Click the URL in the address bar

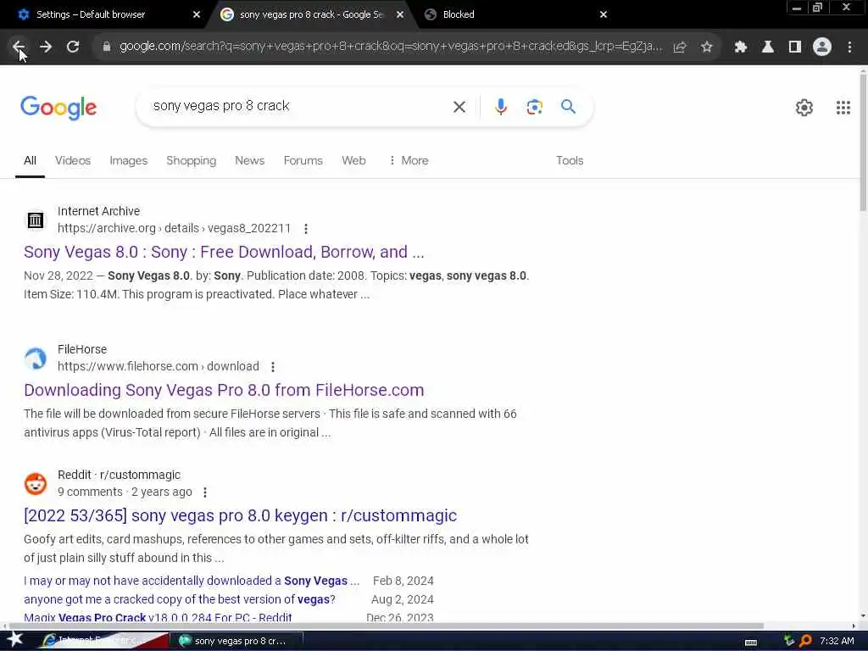click(390, 47)
